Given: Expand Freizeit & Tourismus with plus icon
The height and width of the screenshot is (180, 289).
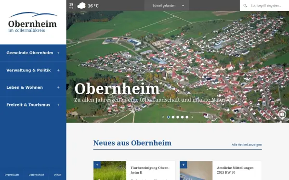Looking at the screenshot, I should point(58,105).
